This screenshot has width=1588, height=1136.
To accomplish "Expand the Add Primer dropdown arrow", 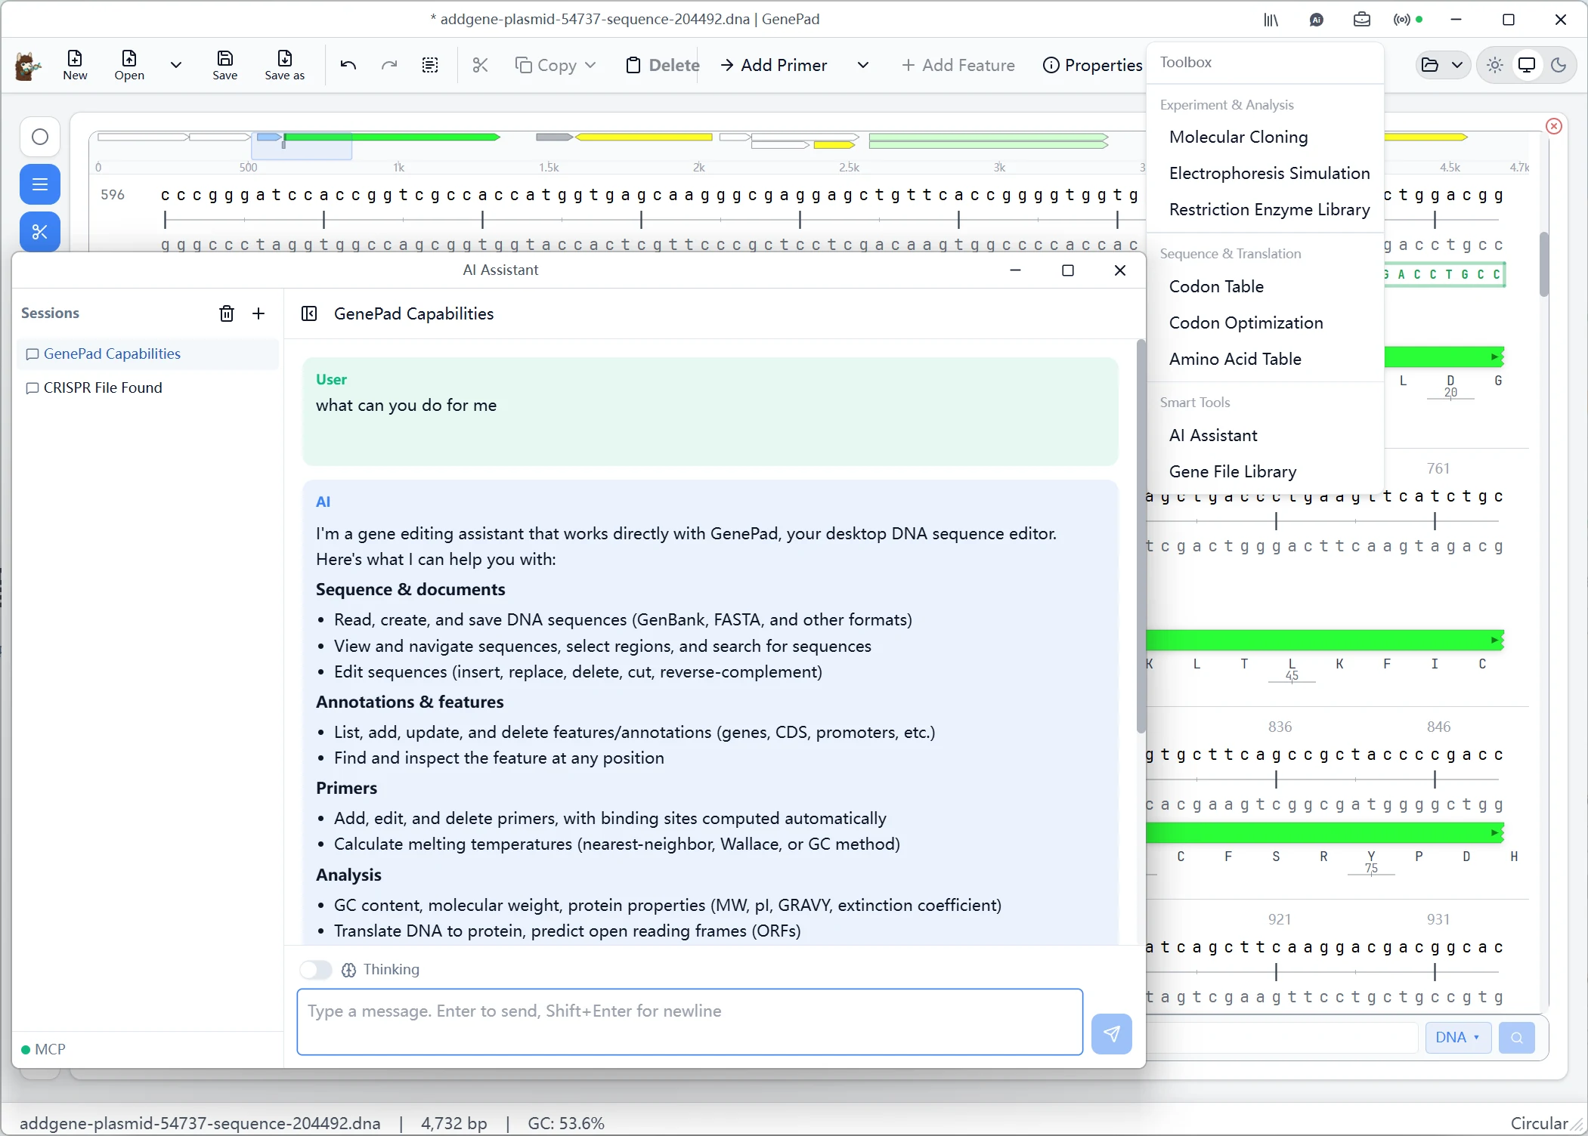I will (863, 65).
